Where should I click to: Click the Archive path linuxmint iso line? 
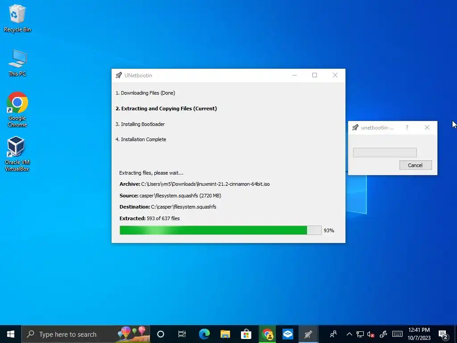(x=195, y=184)
